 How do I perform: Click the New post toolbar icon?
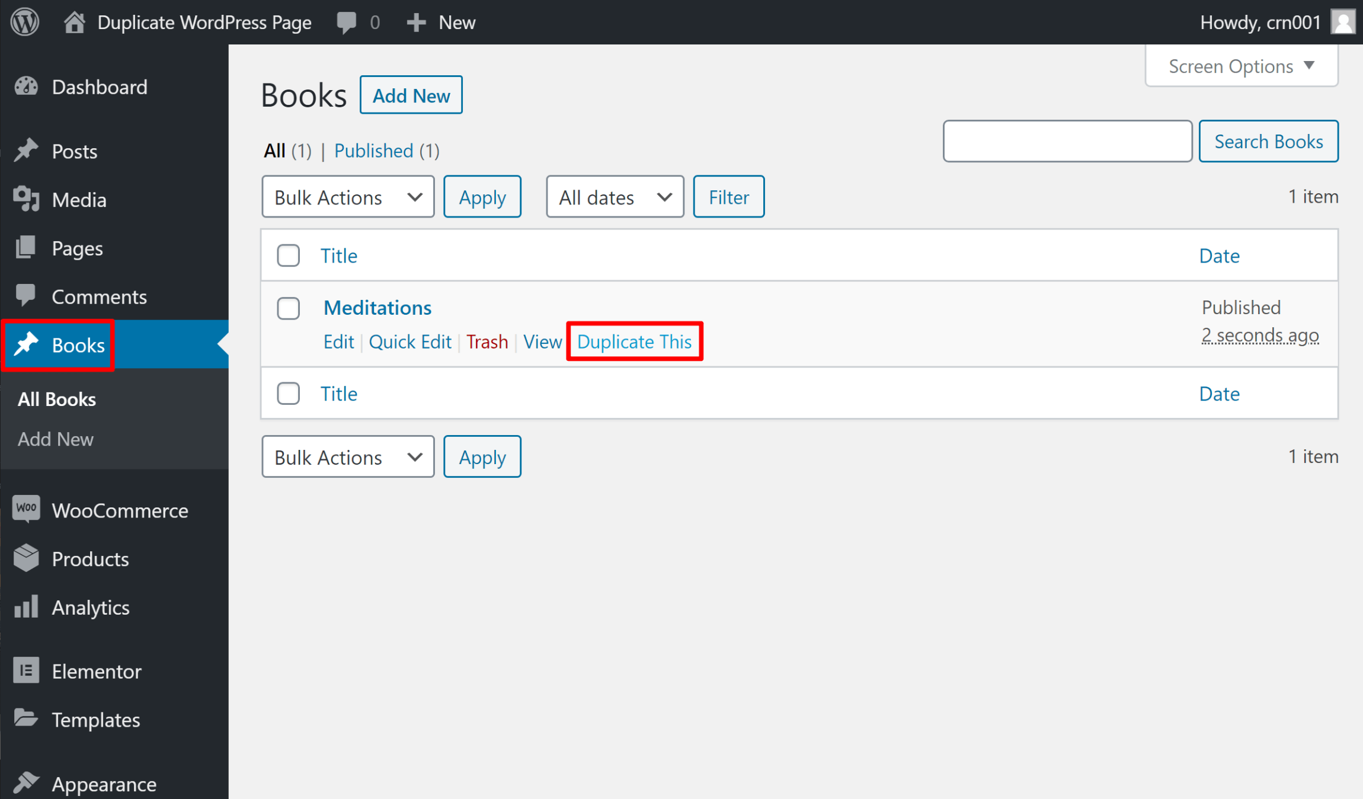pos(440,21)
